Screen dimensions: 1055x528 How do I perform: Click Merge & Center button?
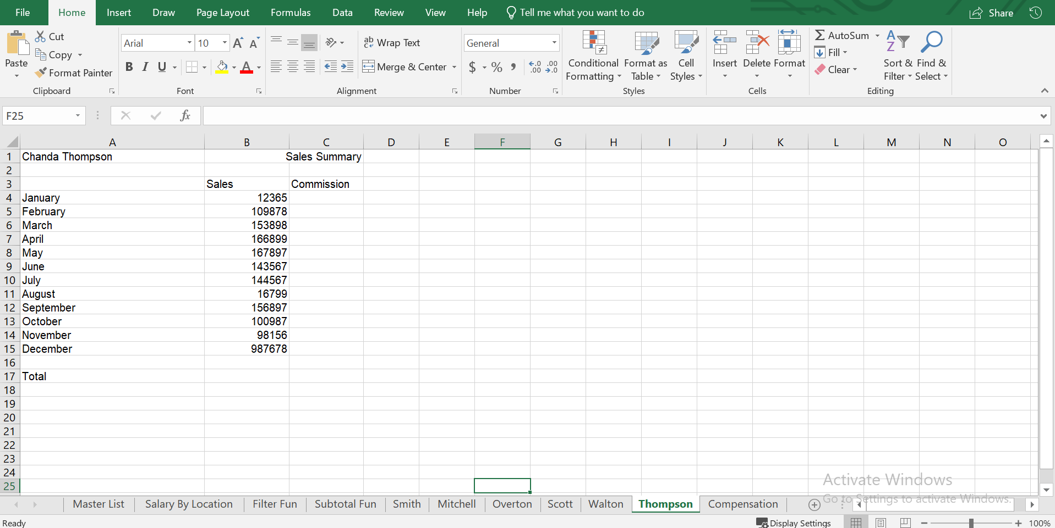click(405, 67)
